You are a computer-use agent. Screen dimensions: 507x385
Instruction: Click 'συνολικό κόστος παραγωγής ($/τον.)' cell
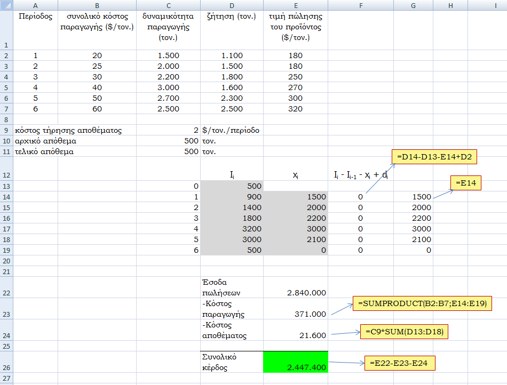pos(97,30)
